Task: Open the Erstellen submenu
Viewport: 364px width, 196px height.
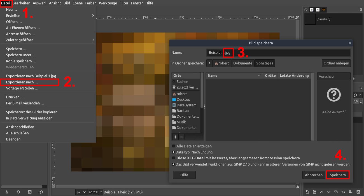Action: [x=50, y=16]
